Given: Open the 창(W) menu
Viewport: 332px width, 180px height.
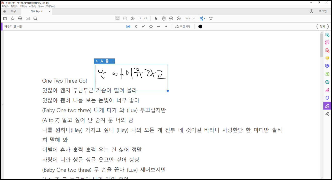Looking at the screenshot, I should 41,6.
